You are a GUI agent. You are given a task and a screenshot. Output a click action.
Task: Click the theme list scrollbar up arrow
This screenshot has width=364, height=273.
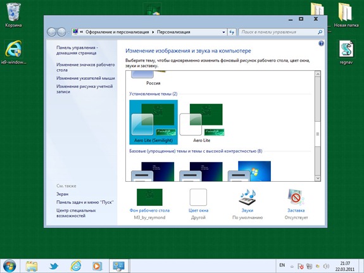318,74
